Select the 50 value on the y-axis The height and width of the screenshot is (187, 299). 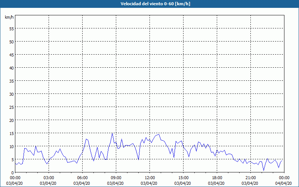coord(11,42)
